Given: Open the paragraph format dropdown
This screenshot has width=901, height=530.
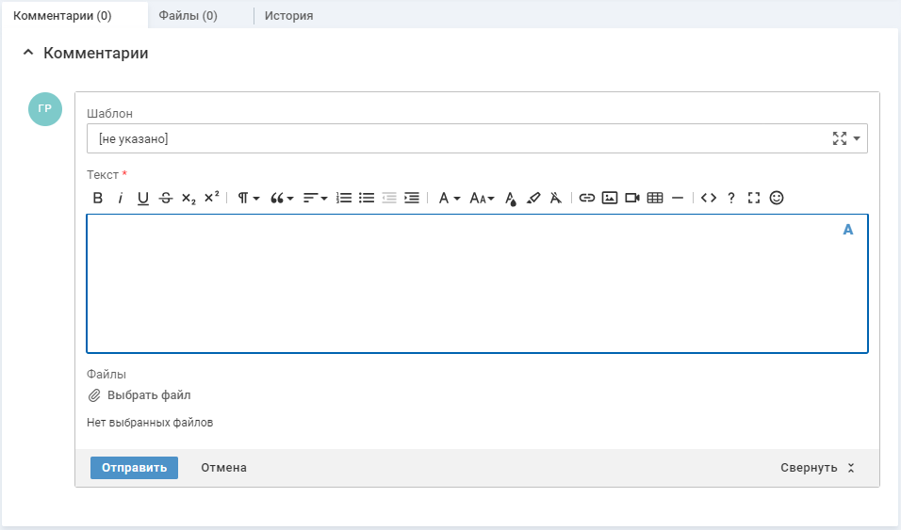Looking at the screenshot, I should 248,198.
